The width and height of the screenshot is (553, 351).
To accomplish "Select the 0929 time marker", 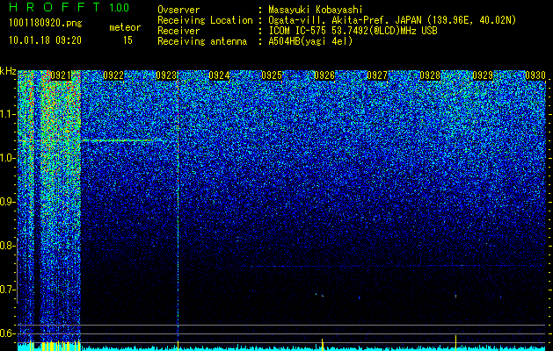I will click(x=483, y=75).
